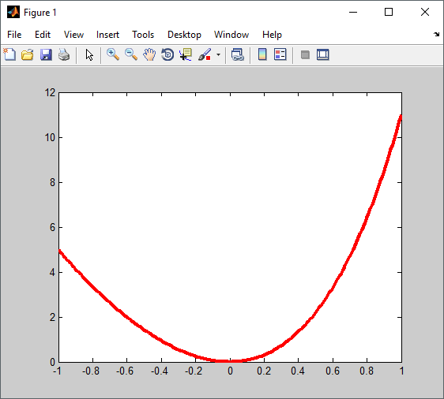This screenshot has width=444, height=399.
Task: Select the Zoom Out magnifier tool
Action: tap(131, 54)
